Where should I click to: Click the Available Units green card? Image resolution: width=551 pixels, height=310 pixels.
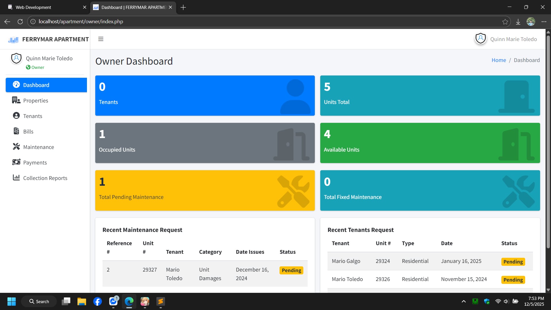coord(430,143)
